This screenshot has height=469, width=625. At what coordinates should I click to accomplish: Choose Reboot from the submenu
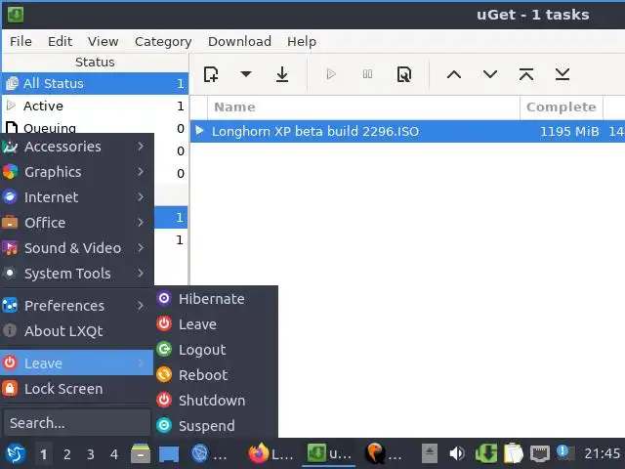216,375
